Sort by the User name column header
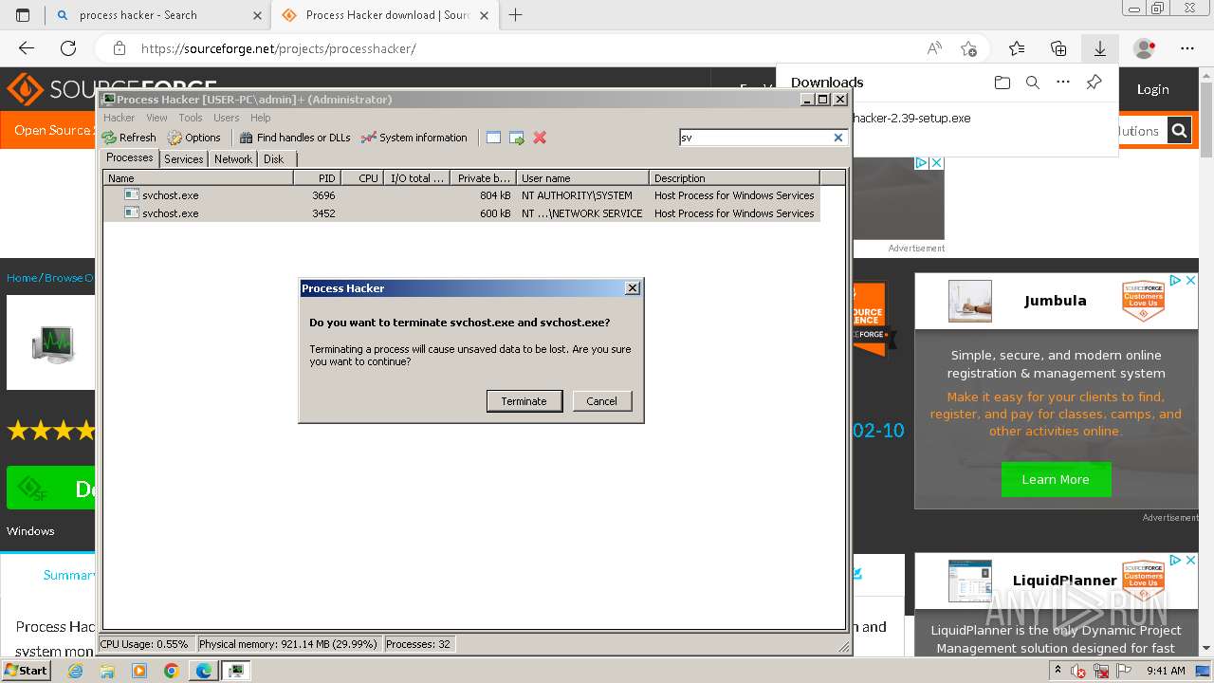The image size is (1214, 683). 582,177
